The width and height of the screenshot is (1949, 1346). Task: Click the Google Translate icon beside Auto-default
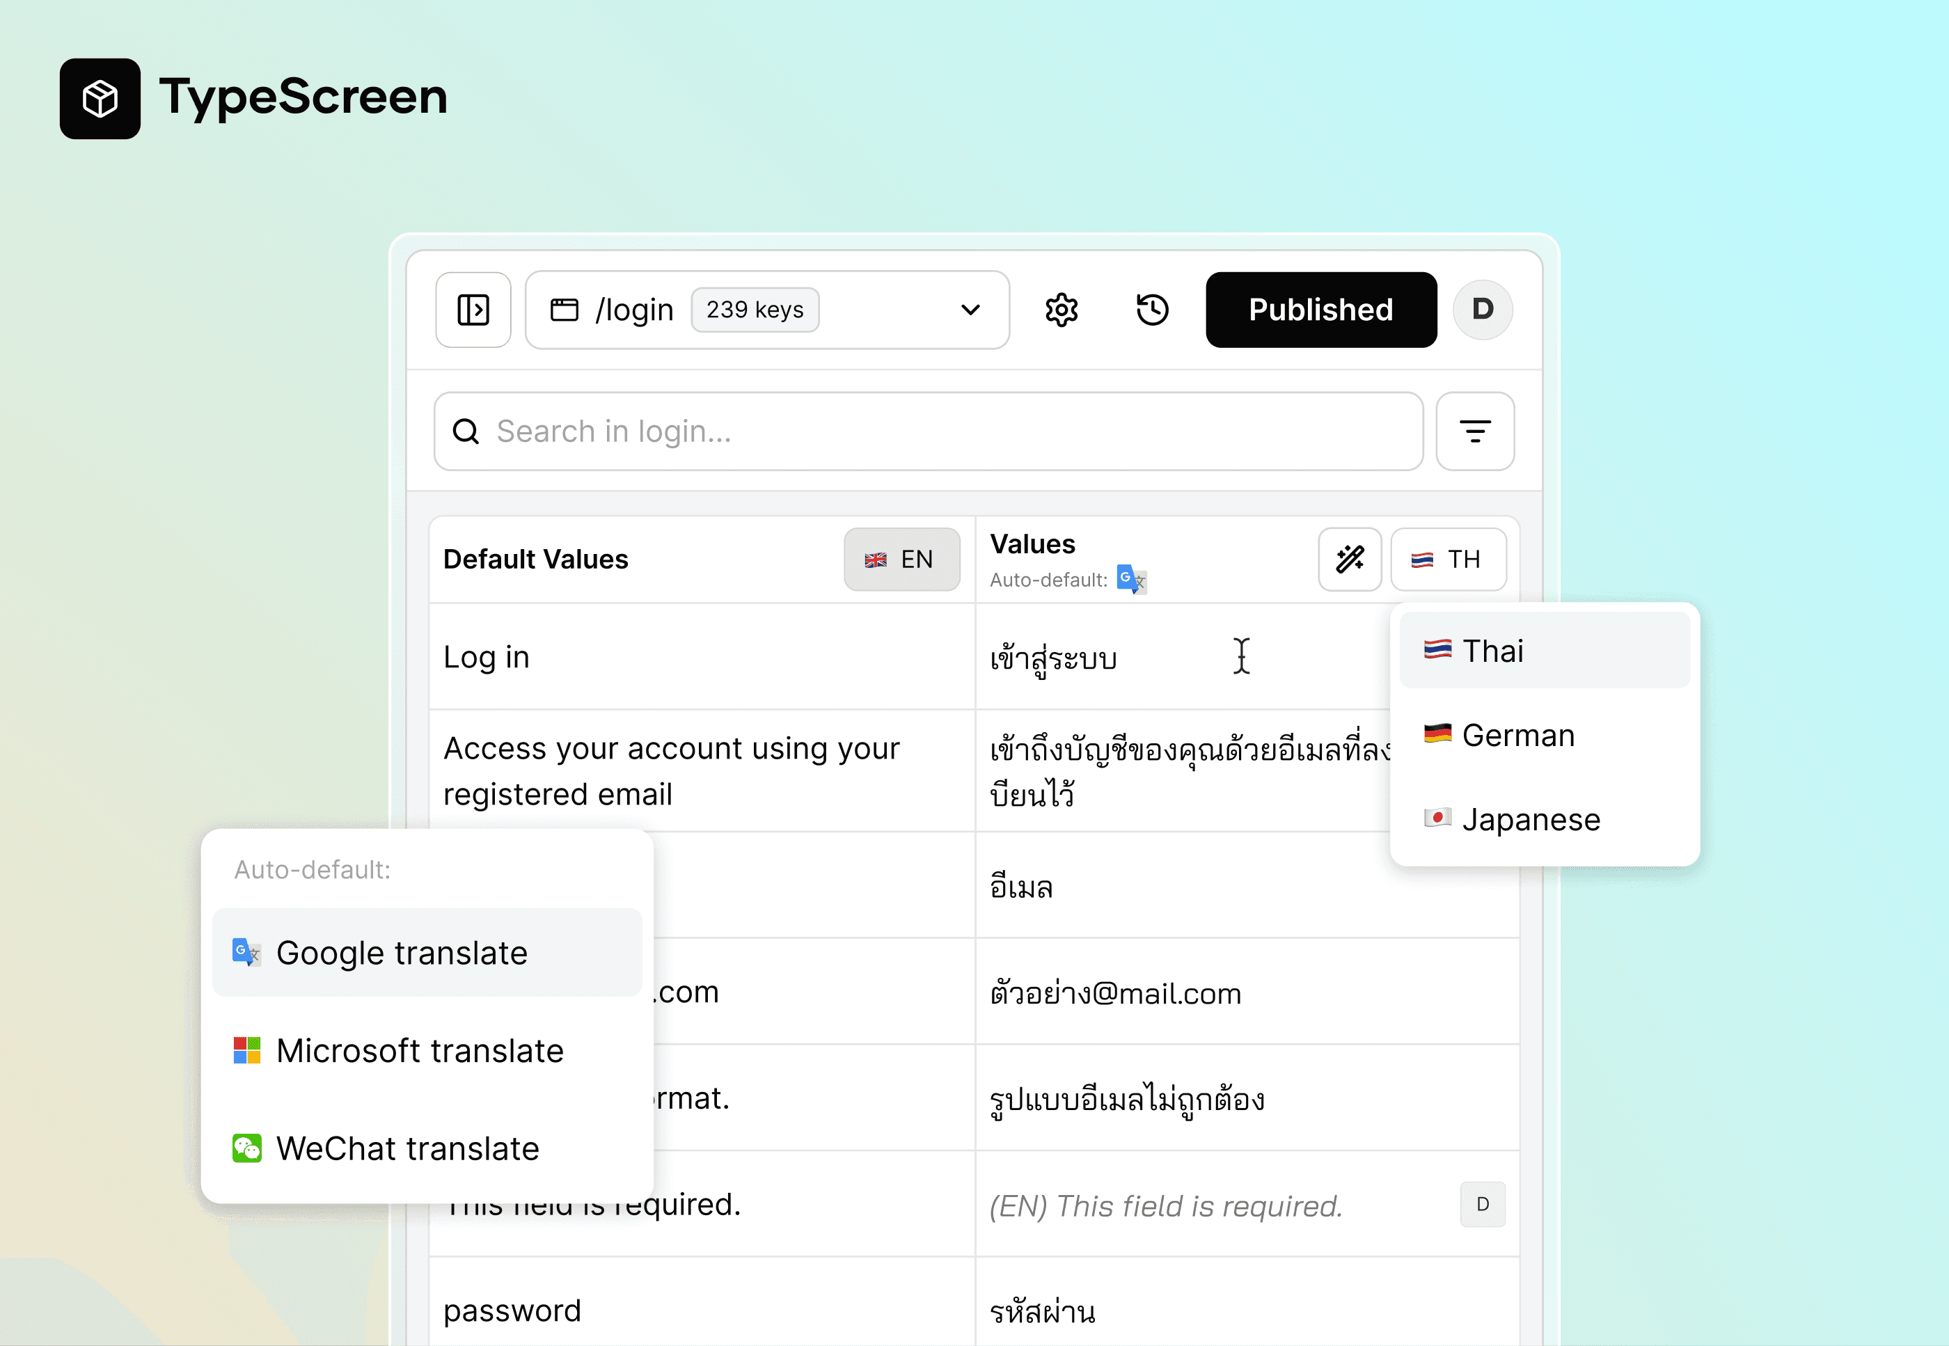pyautogui.click(x=1131, y=579)
